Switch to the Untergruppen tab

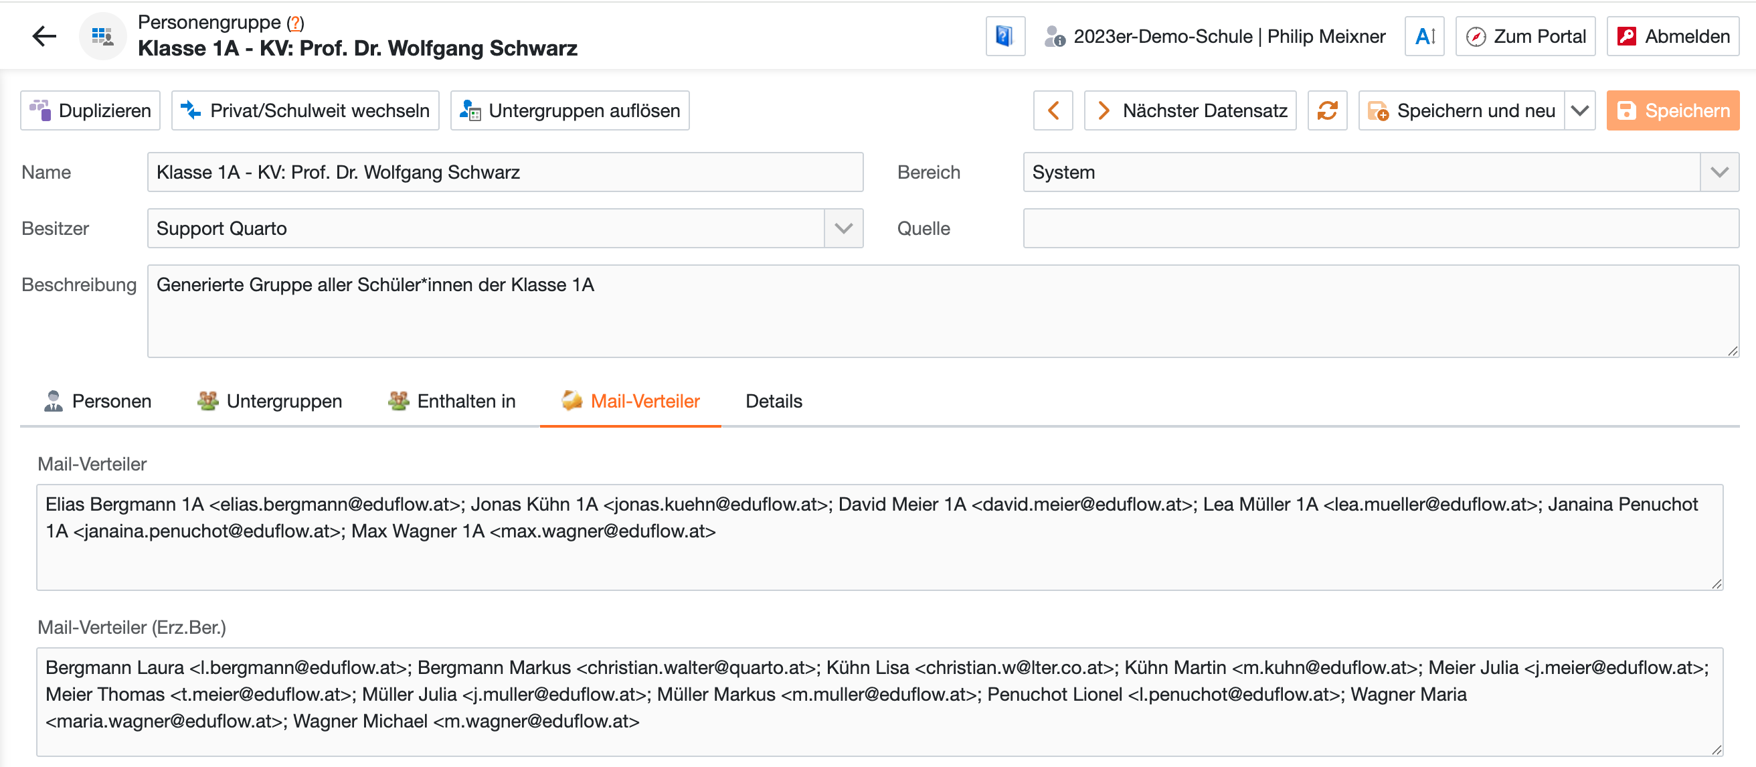(x=269, y=401)
